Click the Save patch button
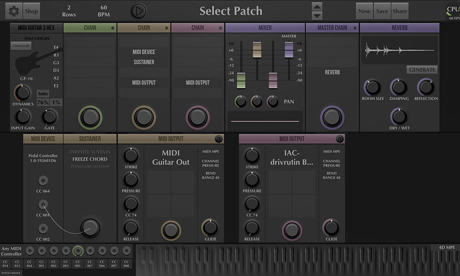Image resolution: width=460 pixels, height=276 pixels. pos(382,11)
